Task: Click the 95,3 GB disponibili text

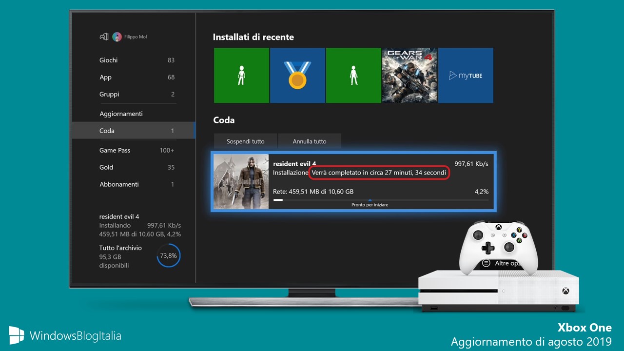Action: [x=114, y=261]
